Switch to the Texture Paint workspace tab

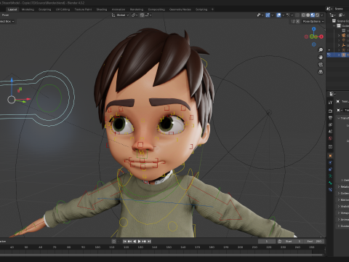click(x=83, y=9)
